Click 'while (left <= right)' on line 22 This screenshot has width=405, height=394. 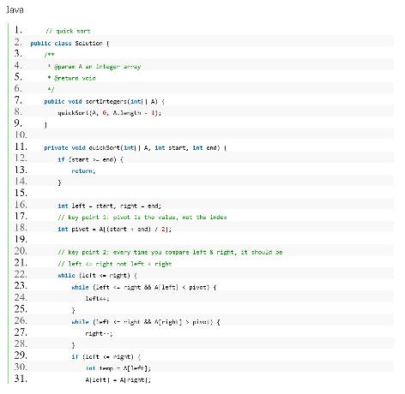[x=97, y=275]
